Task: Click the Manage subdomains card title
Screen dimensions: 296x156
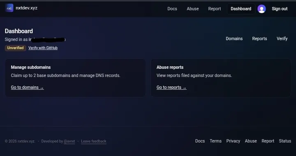Action: tap(31, 67)
